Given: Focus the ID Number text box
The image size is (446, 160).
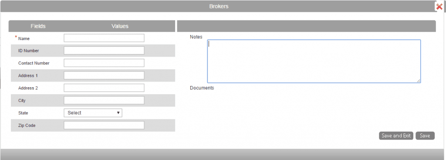Looking at the screenshot, I should click(x=104, y=51).
